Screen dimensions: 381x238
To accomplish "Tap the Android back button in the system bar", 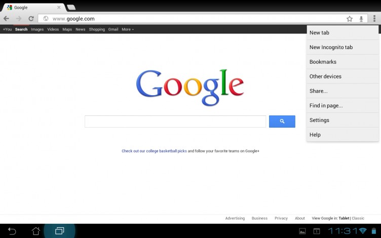I will [x=12, y=231].
